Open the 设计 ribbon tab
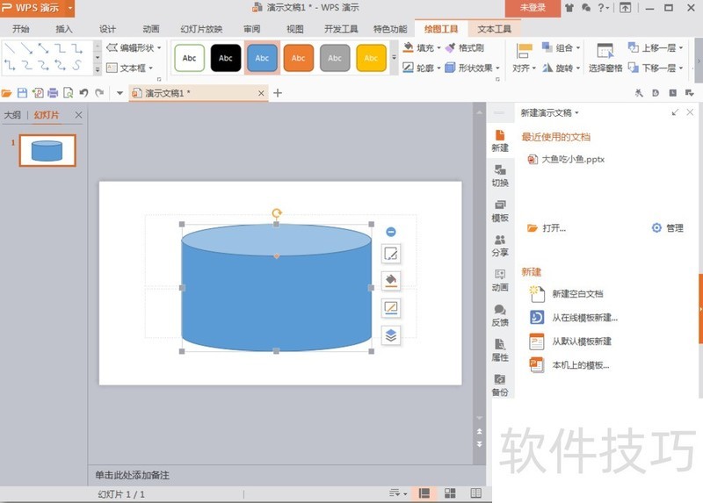Screen dimensions: 703x503 pos(107,29)
